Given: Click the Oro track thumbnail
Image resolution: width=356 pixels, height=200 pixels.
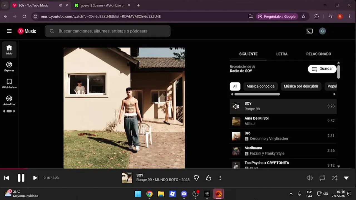Looking at the screenshot, I should coord(236,136).
